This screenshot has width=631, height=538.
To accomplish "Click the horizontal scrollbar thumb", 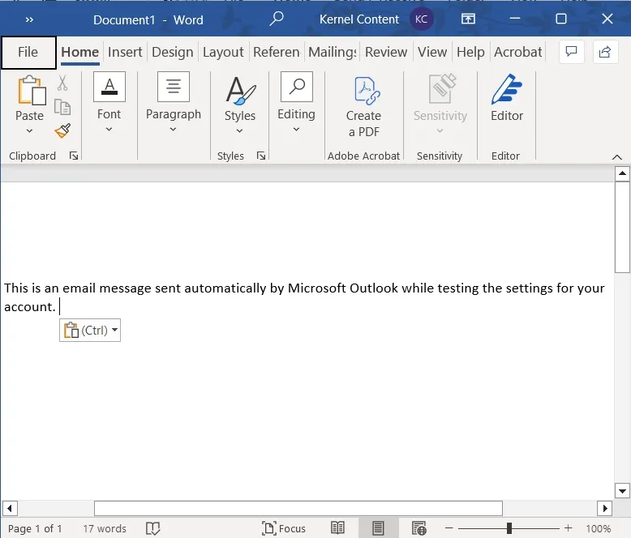I will (x=298, y=508).
